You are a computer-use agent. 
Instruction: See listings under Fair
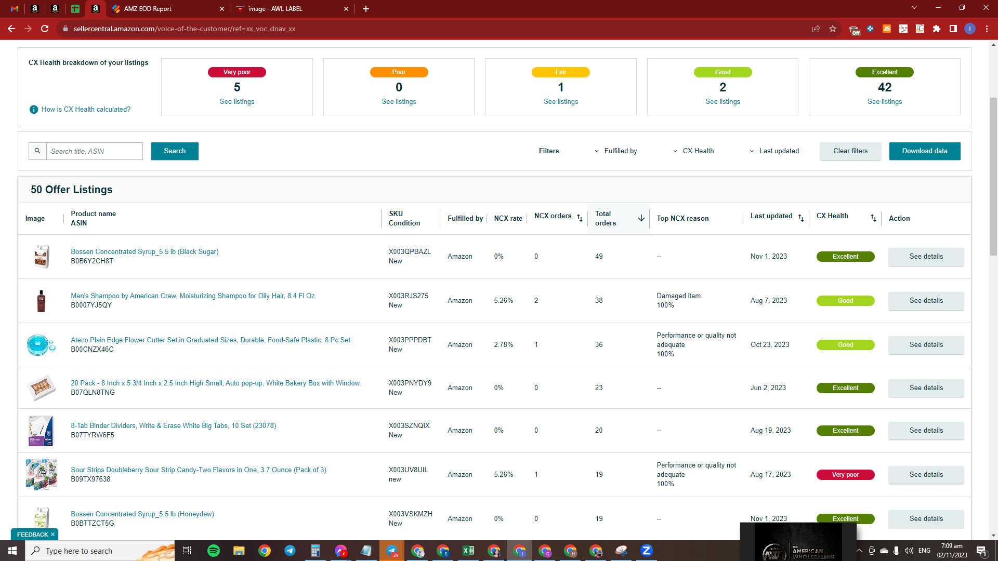pos(561,101)
